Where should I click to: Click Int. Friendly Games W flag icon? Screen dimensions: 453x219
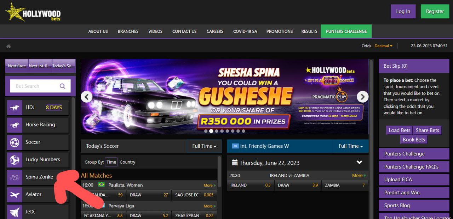pyautogui.click(x=235, y=146)
